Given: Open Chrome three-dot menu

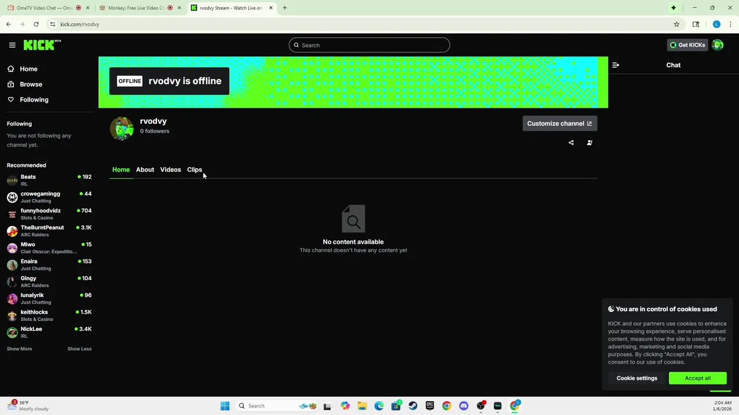Looking at the screenshot, I should [730, 24].
